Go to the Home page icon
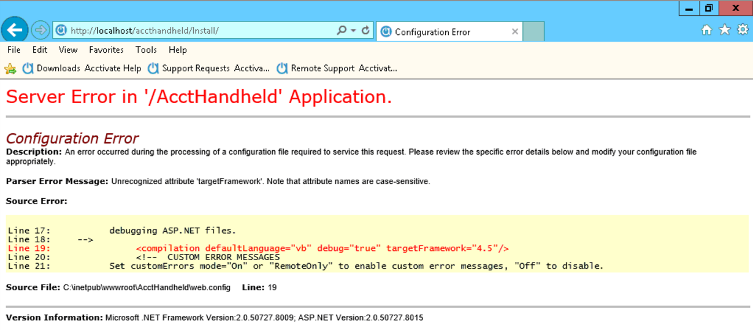The height and width of the screenshot is (330, 753). pos(706,29)
